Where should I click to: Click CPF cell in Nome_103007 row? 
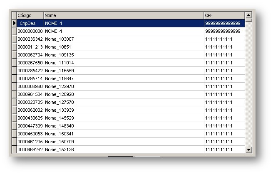224,39
